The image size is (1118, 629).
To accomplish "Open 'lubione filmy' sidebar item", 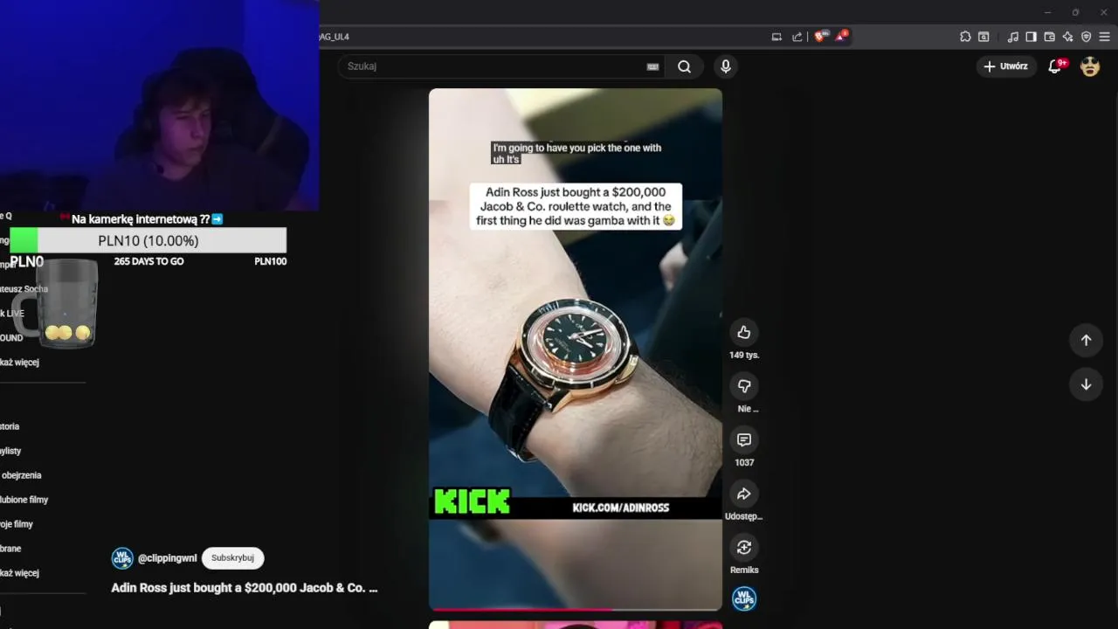I will pos(24,500).
